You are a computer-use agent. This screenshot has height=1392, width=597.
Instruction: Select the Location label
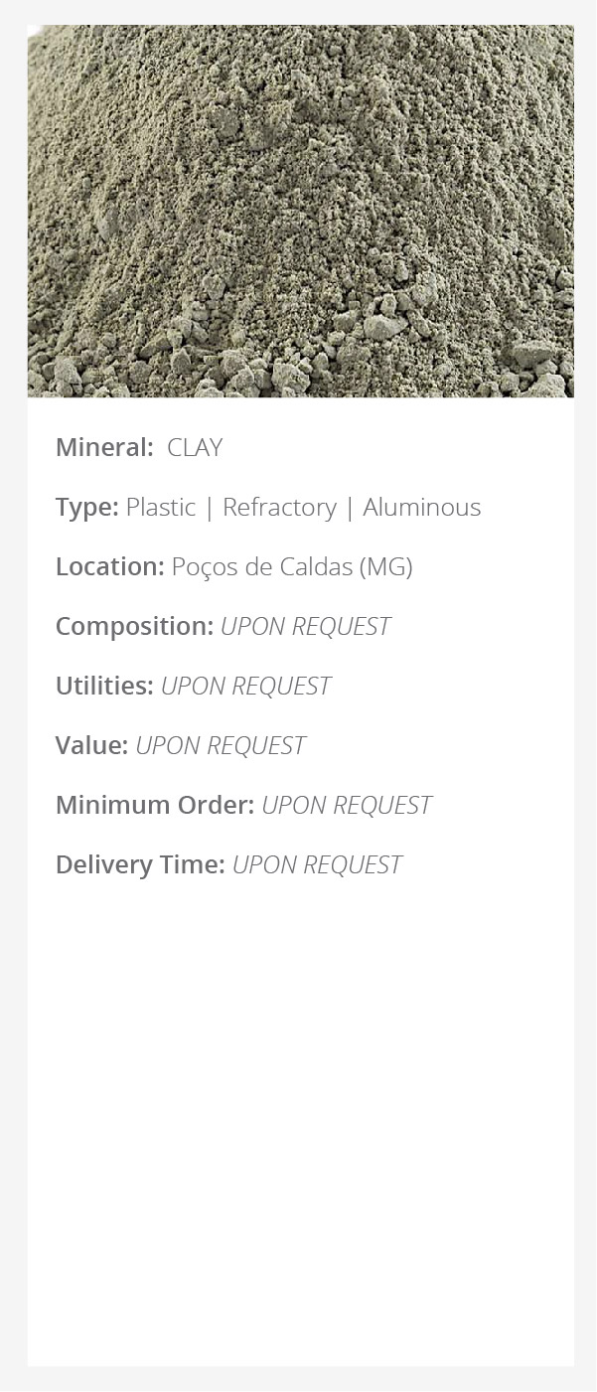click(x=110, y=567)
